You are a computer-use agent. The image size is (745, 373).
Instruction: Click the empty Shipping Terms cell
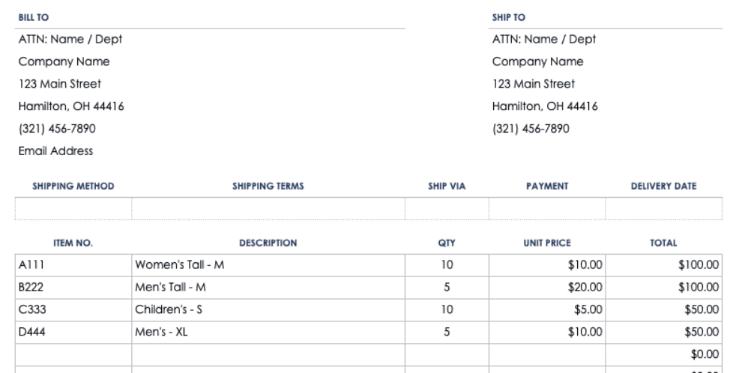point(268,208)
